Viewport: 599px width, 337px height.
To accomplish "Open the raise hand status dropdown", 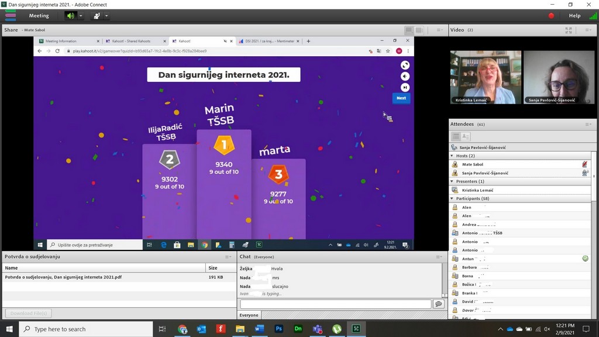I will tap(106, 16).
